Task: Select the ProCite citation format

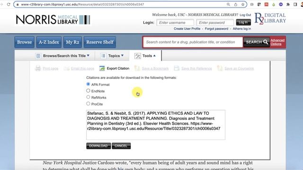Action: (x=88, y=103)
